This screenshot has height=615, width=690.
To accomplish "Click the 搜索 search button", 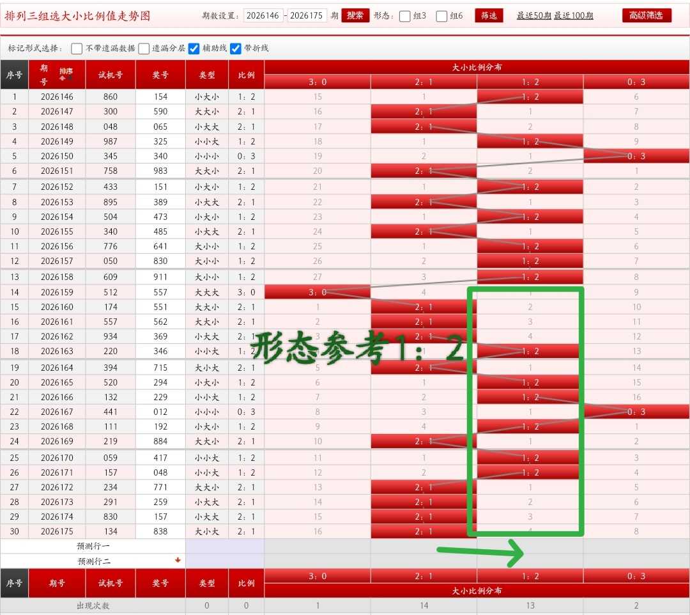I will 355,15.
